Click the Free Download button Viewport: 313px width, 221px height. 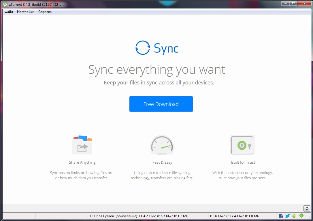(x=161, y=104)
